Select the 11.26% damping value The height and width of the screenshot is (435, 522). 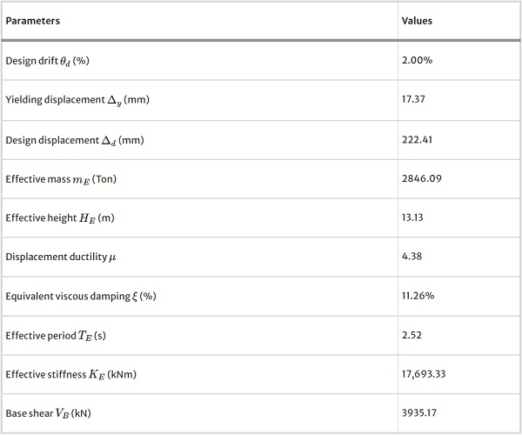tap(417, 296)
